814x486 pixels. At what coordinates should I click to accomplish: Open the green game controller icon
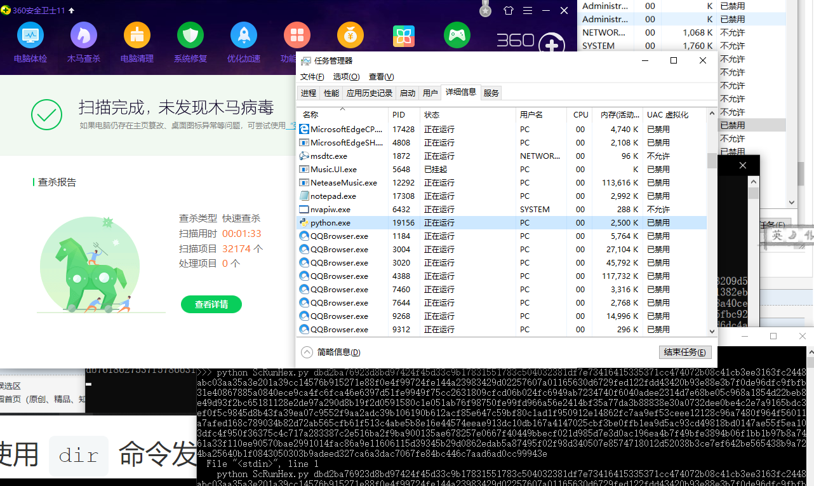457,36
